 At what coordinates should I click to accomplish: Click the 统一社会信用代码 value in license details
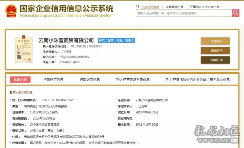57,100
